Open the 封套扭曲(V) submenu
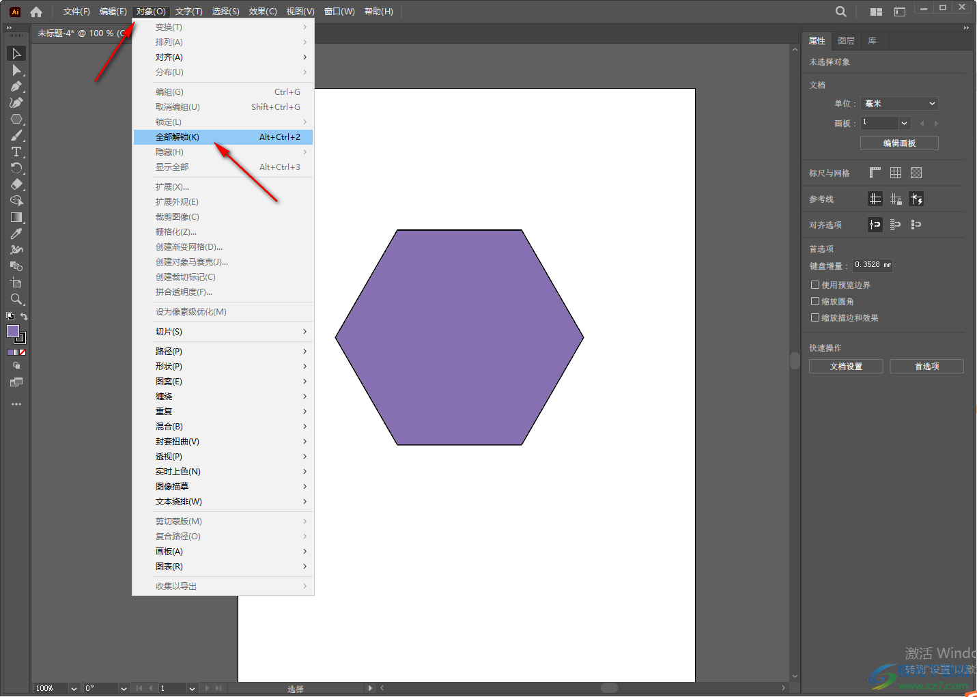The width and height of the screenshot is (977, 697). (x=223, y=442)
